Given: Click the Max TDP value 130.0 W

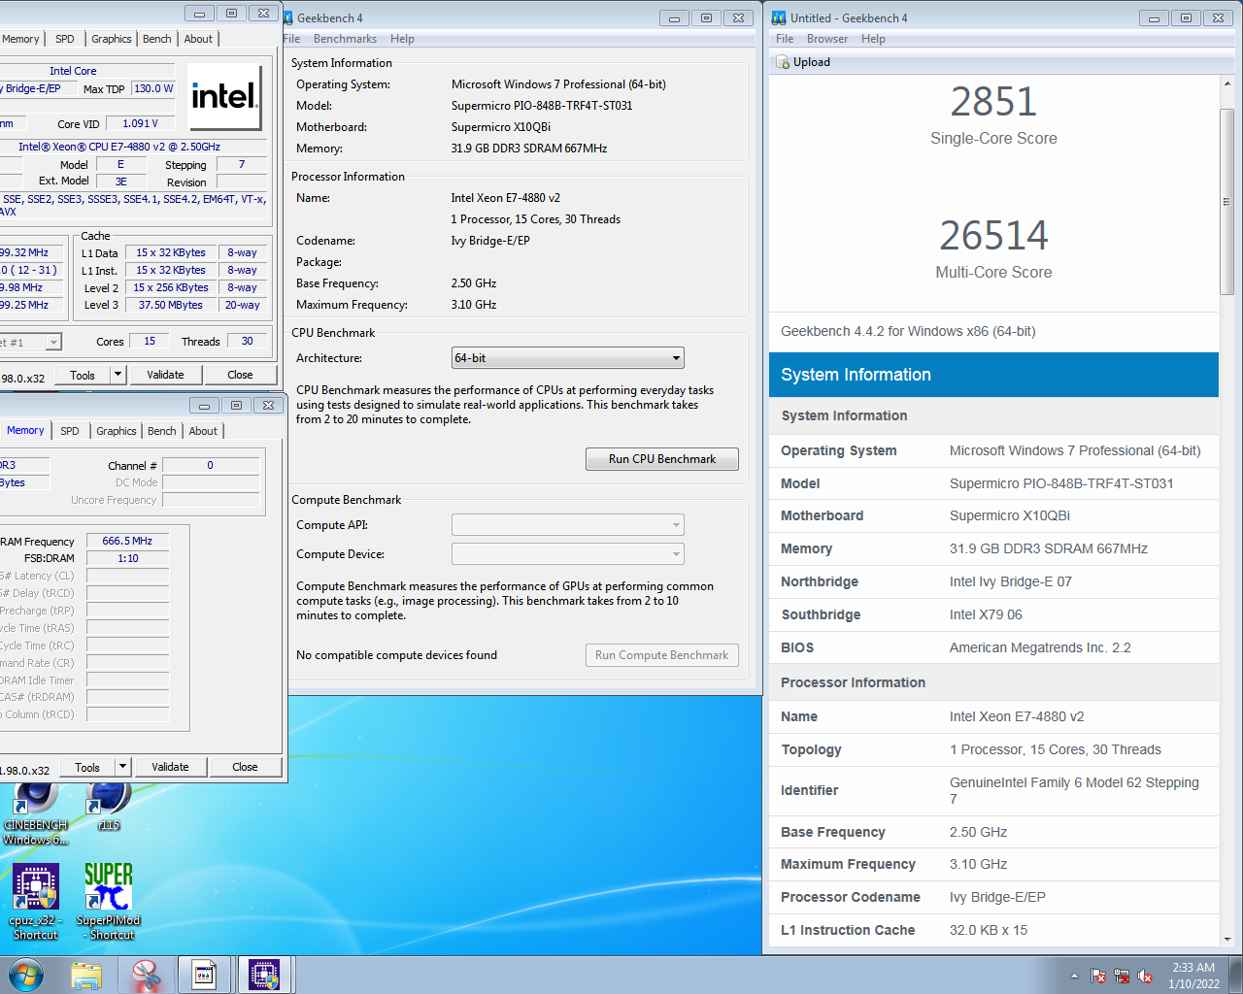Looking at the screenshot, I should pos(153,88).
